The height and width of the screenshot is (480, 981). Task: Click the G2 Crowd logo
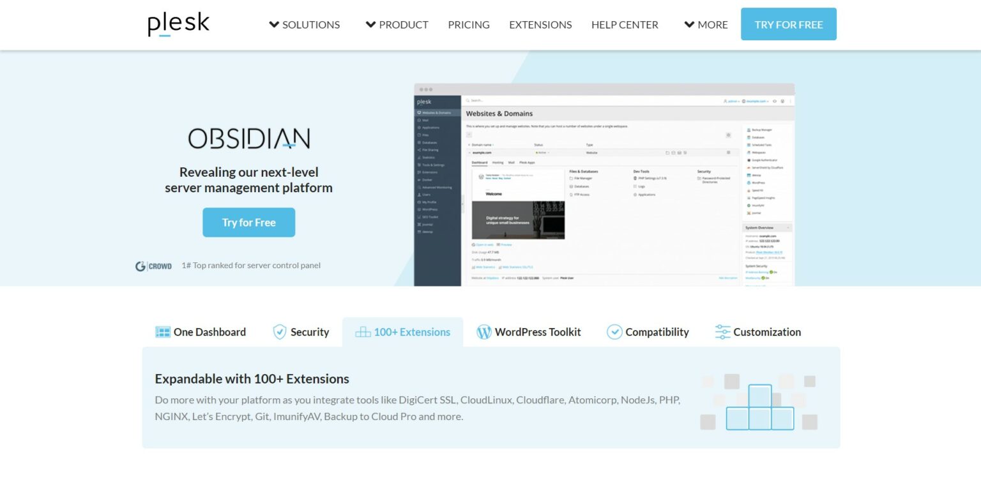153,266
